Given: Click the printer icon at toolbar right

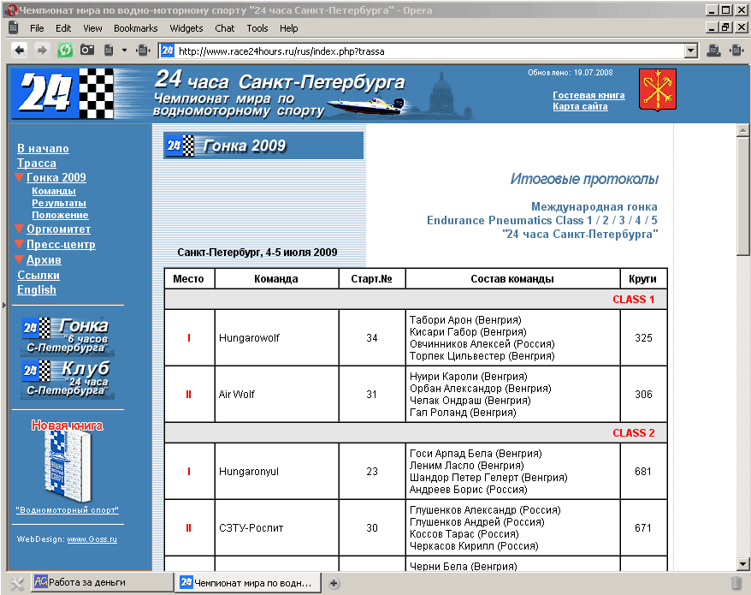Looking at the screenshot, I should [x=714, y=50].
